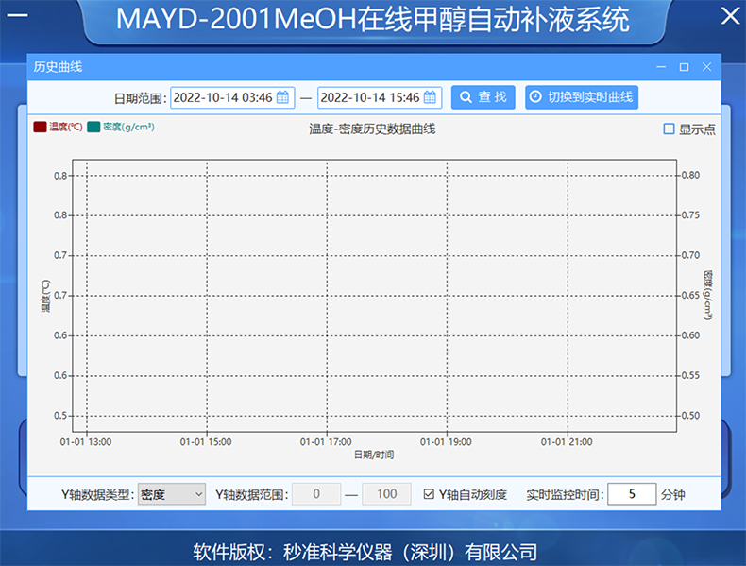The height and width of the screenshot is (566, 746).
Task: Open calendar picker for end date
Action: [430, 97]
